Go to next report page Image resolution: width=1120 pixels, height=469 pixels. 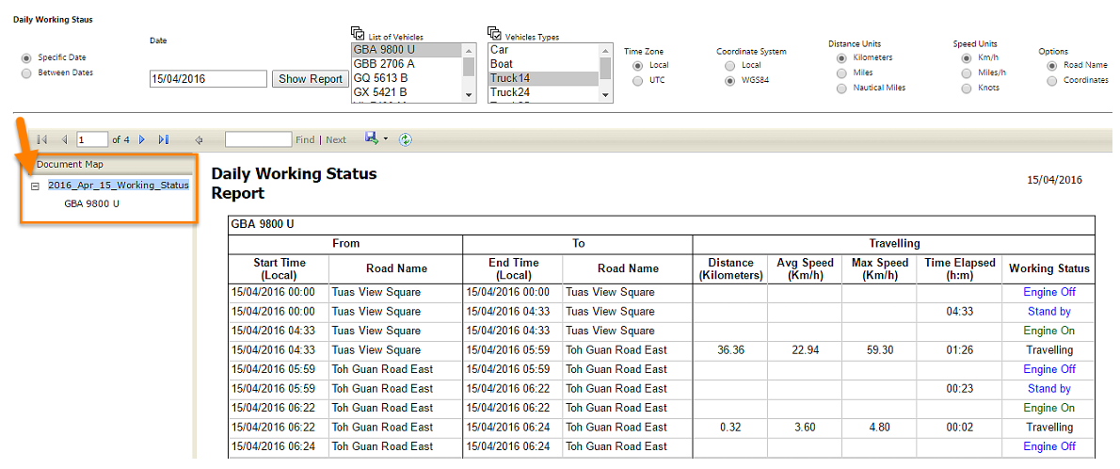(142, 139)
